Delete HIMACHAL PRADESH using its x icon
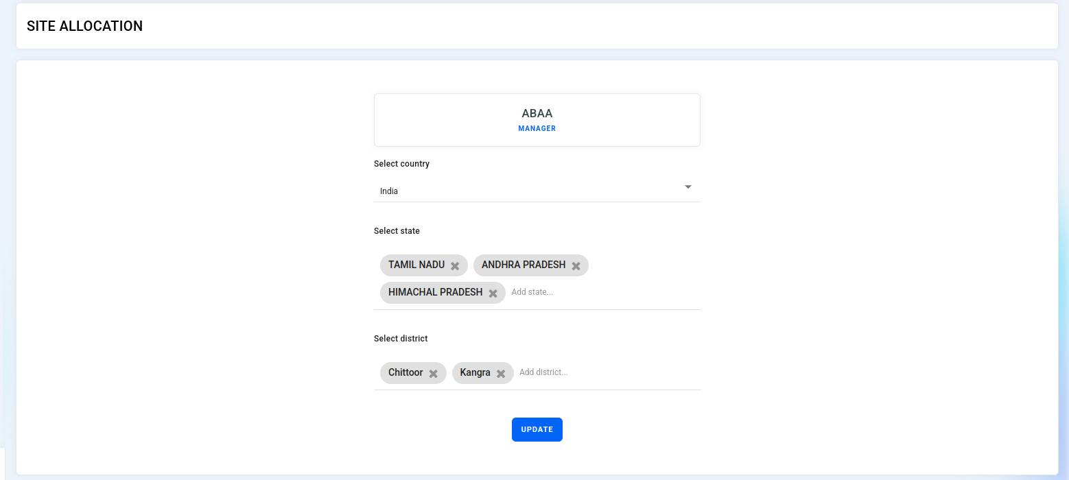Viewport: 1069px width, 480px height. (493, 293)
